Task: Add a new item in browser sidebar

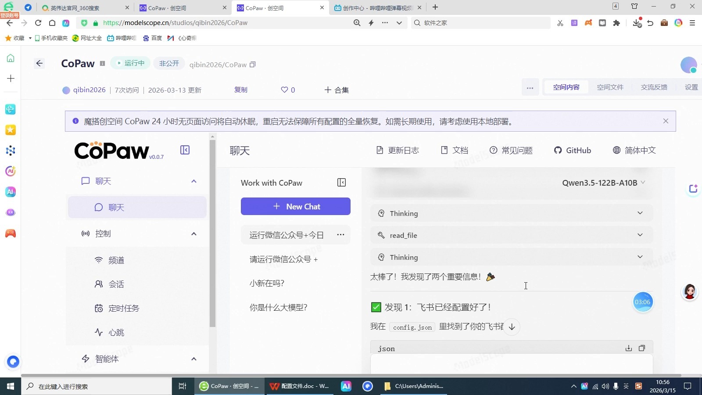Action: pos(11,79)
